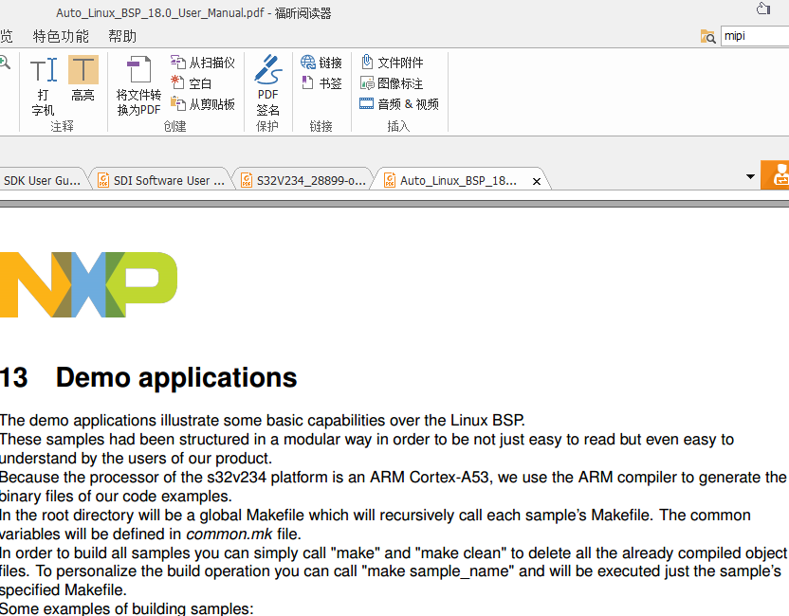789x616 pixels.
Task: Open PDF Sign tool
Action: coord(267,85)
